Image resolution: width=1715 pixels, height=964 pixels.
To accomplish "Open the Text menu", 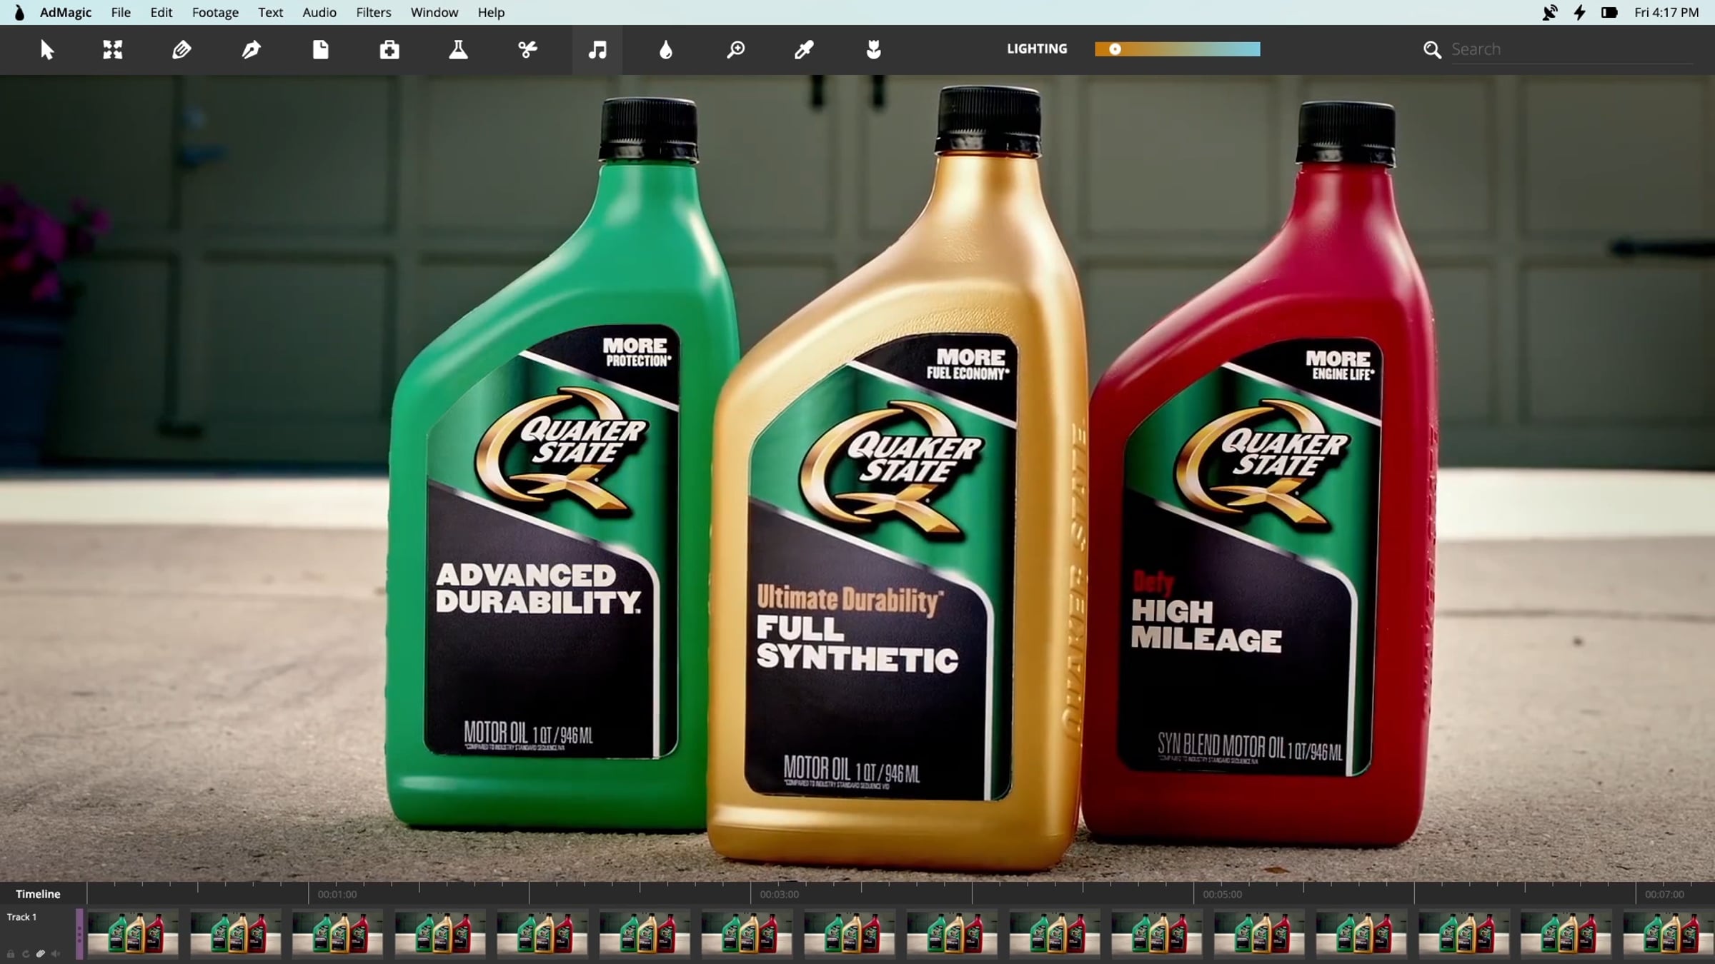I will coord(271,12).
